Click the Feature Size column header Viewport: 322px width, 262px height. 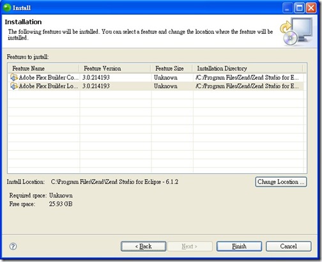[172, 68]
